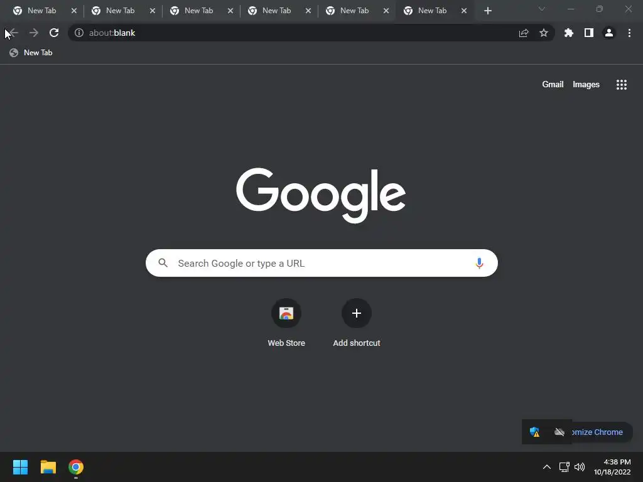The width and height of the screenshot is (643, 482).
Task: Go back using the back arrow
Action: point(13,33)
